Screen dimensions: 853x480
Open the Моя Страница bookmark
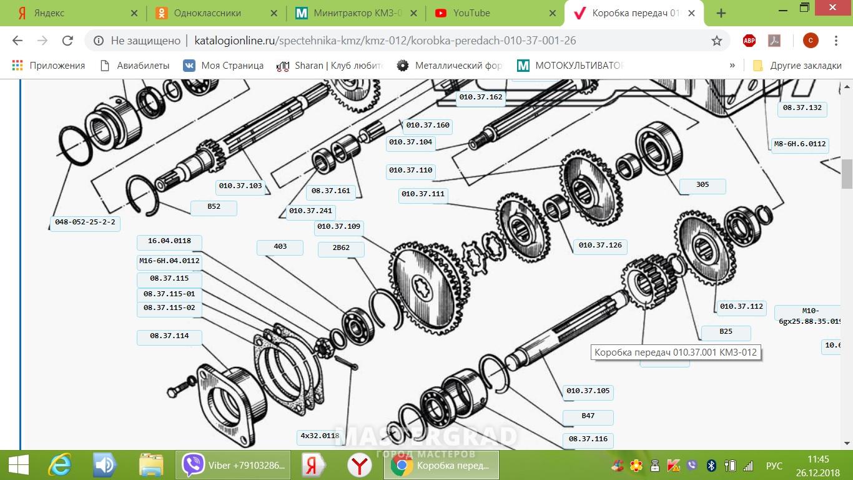[x=224, y=65]
